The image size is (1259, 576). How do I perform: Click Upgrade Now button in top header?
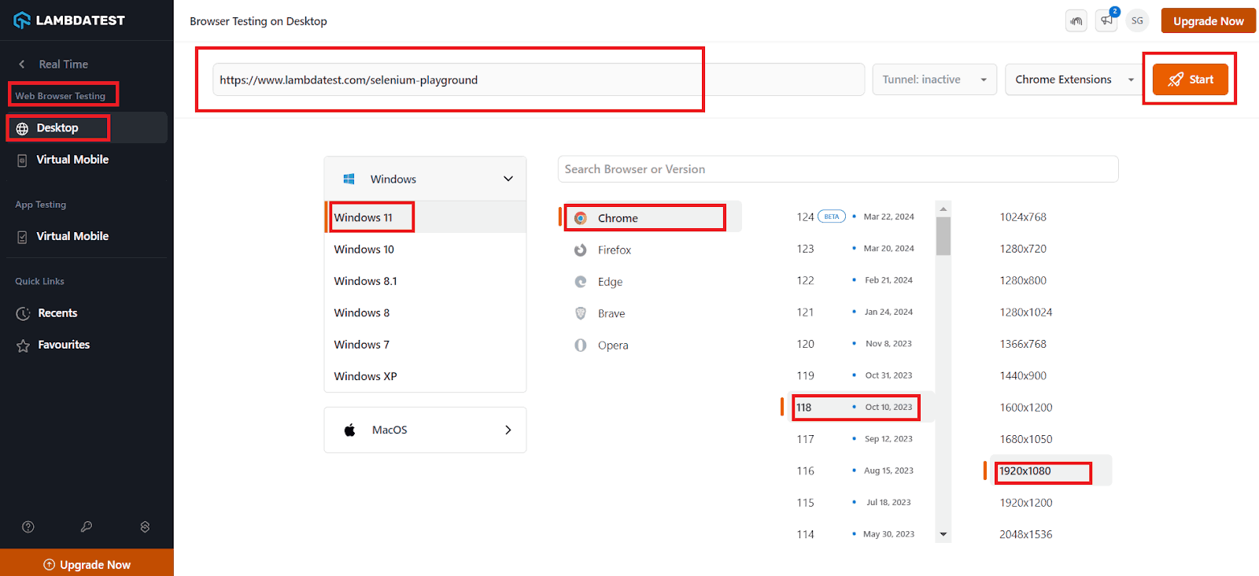[1208, 21]
